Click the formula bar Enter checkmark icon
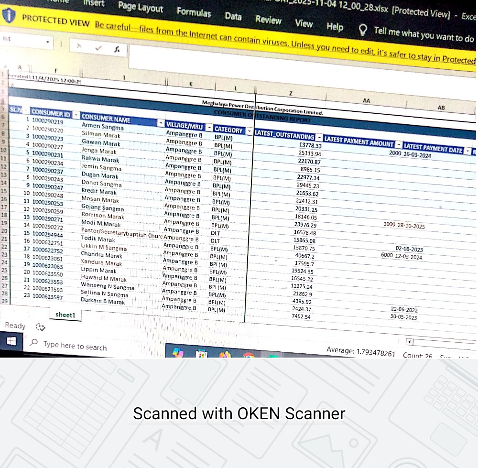This screenshot has height=468, width=478. [x=98, y=48]
